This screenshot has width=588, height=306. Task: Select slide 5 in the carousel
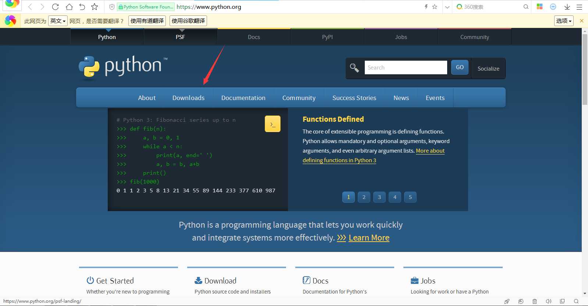410,197
